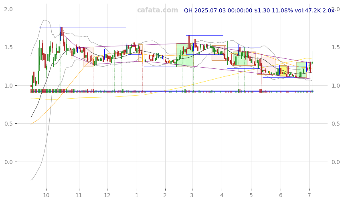Click the right y-axis label 0.0
Image resolution: width=344 pixels, height=202 pixels.
click(336, 162)
